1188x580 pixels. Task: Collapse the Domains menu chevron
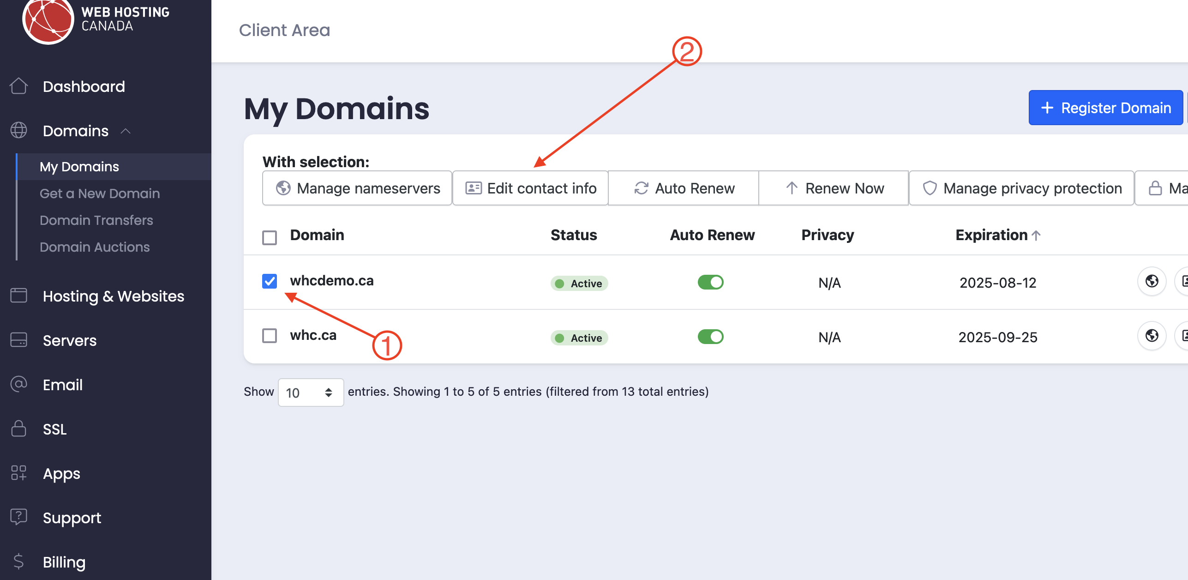[x=126, y=131]
